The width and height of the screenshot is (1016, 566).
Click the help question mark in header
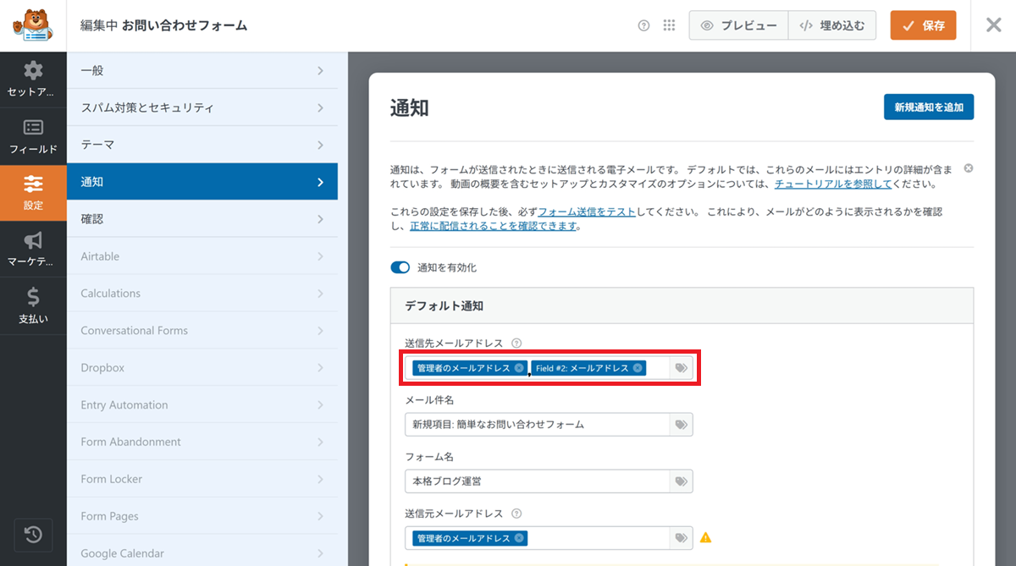click(x=643, y=25)
